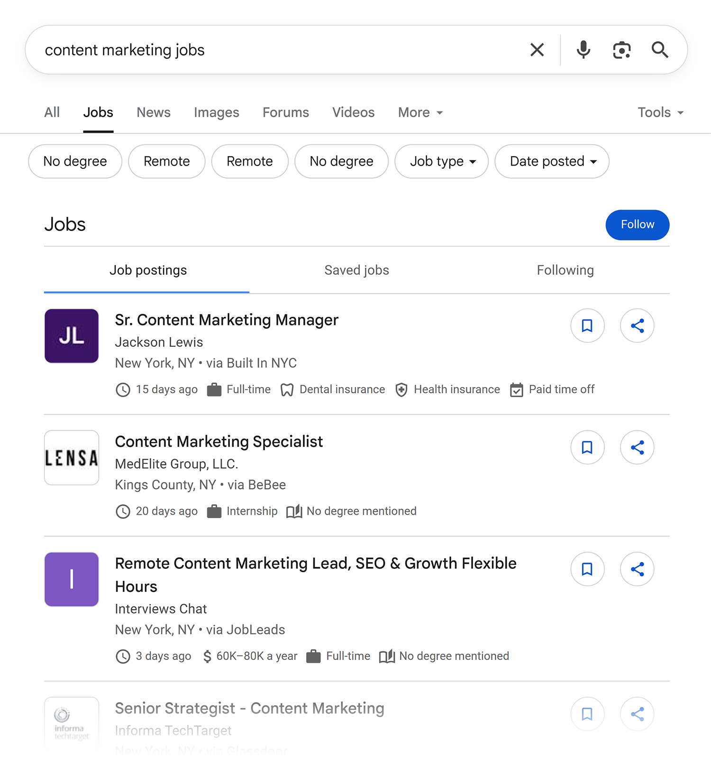Click the Health insurance benefit label
The image size is (711, 768).
[457, 389]
